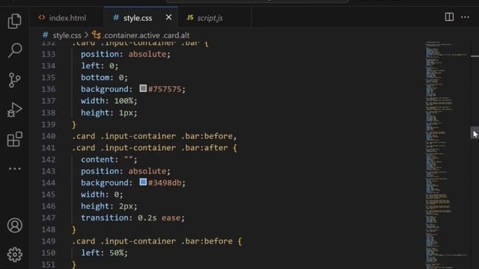Viewport: 479px width, 269px height.
Task: Place cursor on 'transition: 0.2s ease;' line
Action: [x=133, y=217]
